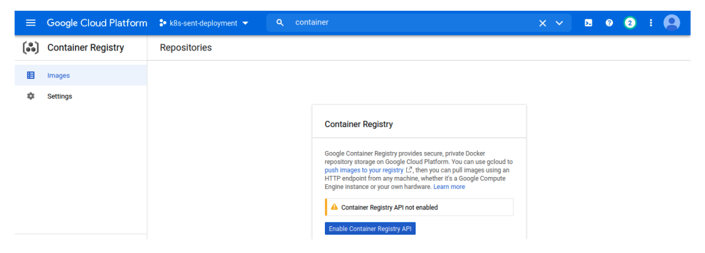Open the hamburger navigation menu
The image size is (705, 253).
31,23
